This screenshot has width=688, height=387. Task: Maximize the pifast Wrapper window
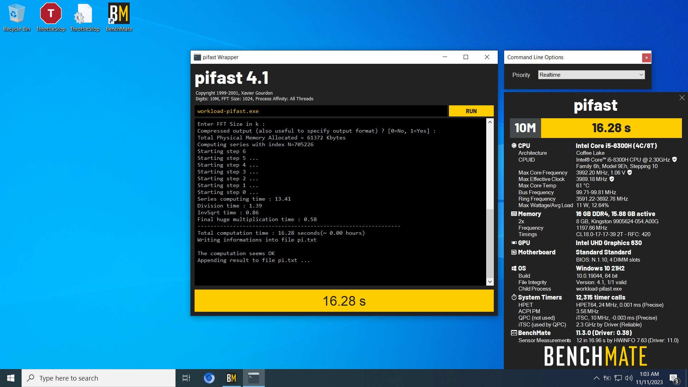[466, 57]
